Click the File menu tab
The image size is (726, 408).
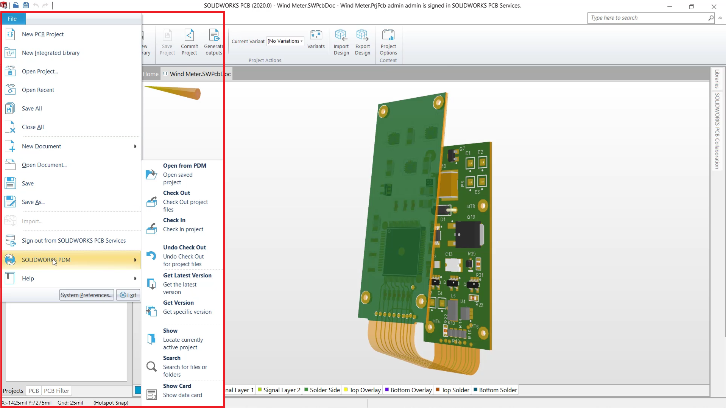[12, 19]
